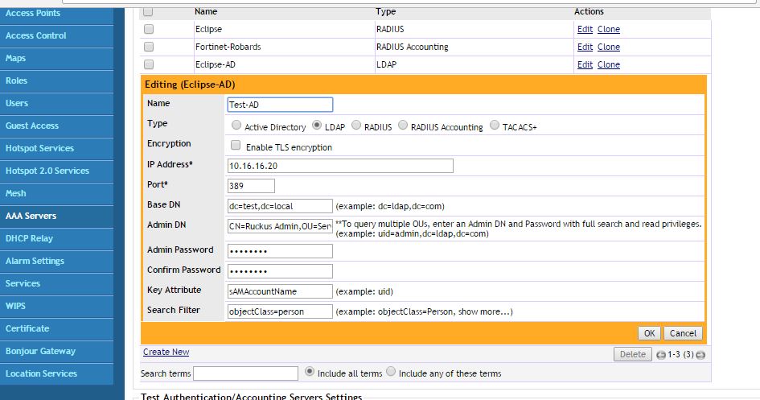Open AAA Servers in sidebar
The width and height of the screenshot is (760, 400).
pos(57,216)
